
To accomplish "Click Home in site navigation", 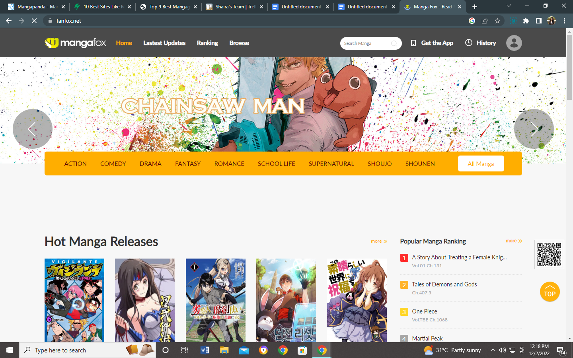I will (124, 43).
